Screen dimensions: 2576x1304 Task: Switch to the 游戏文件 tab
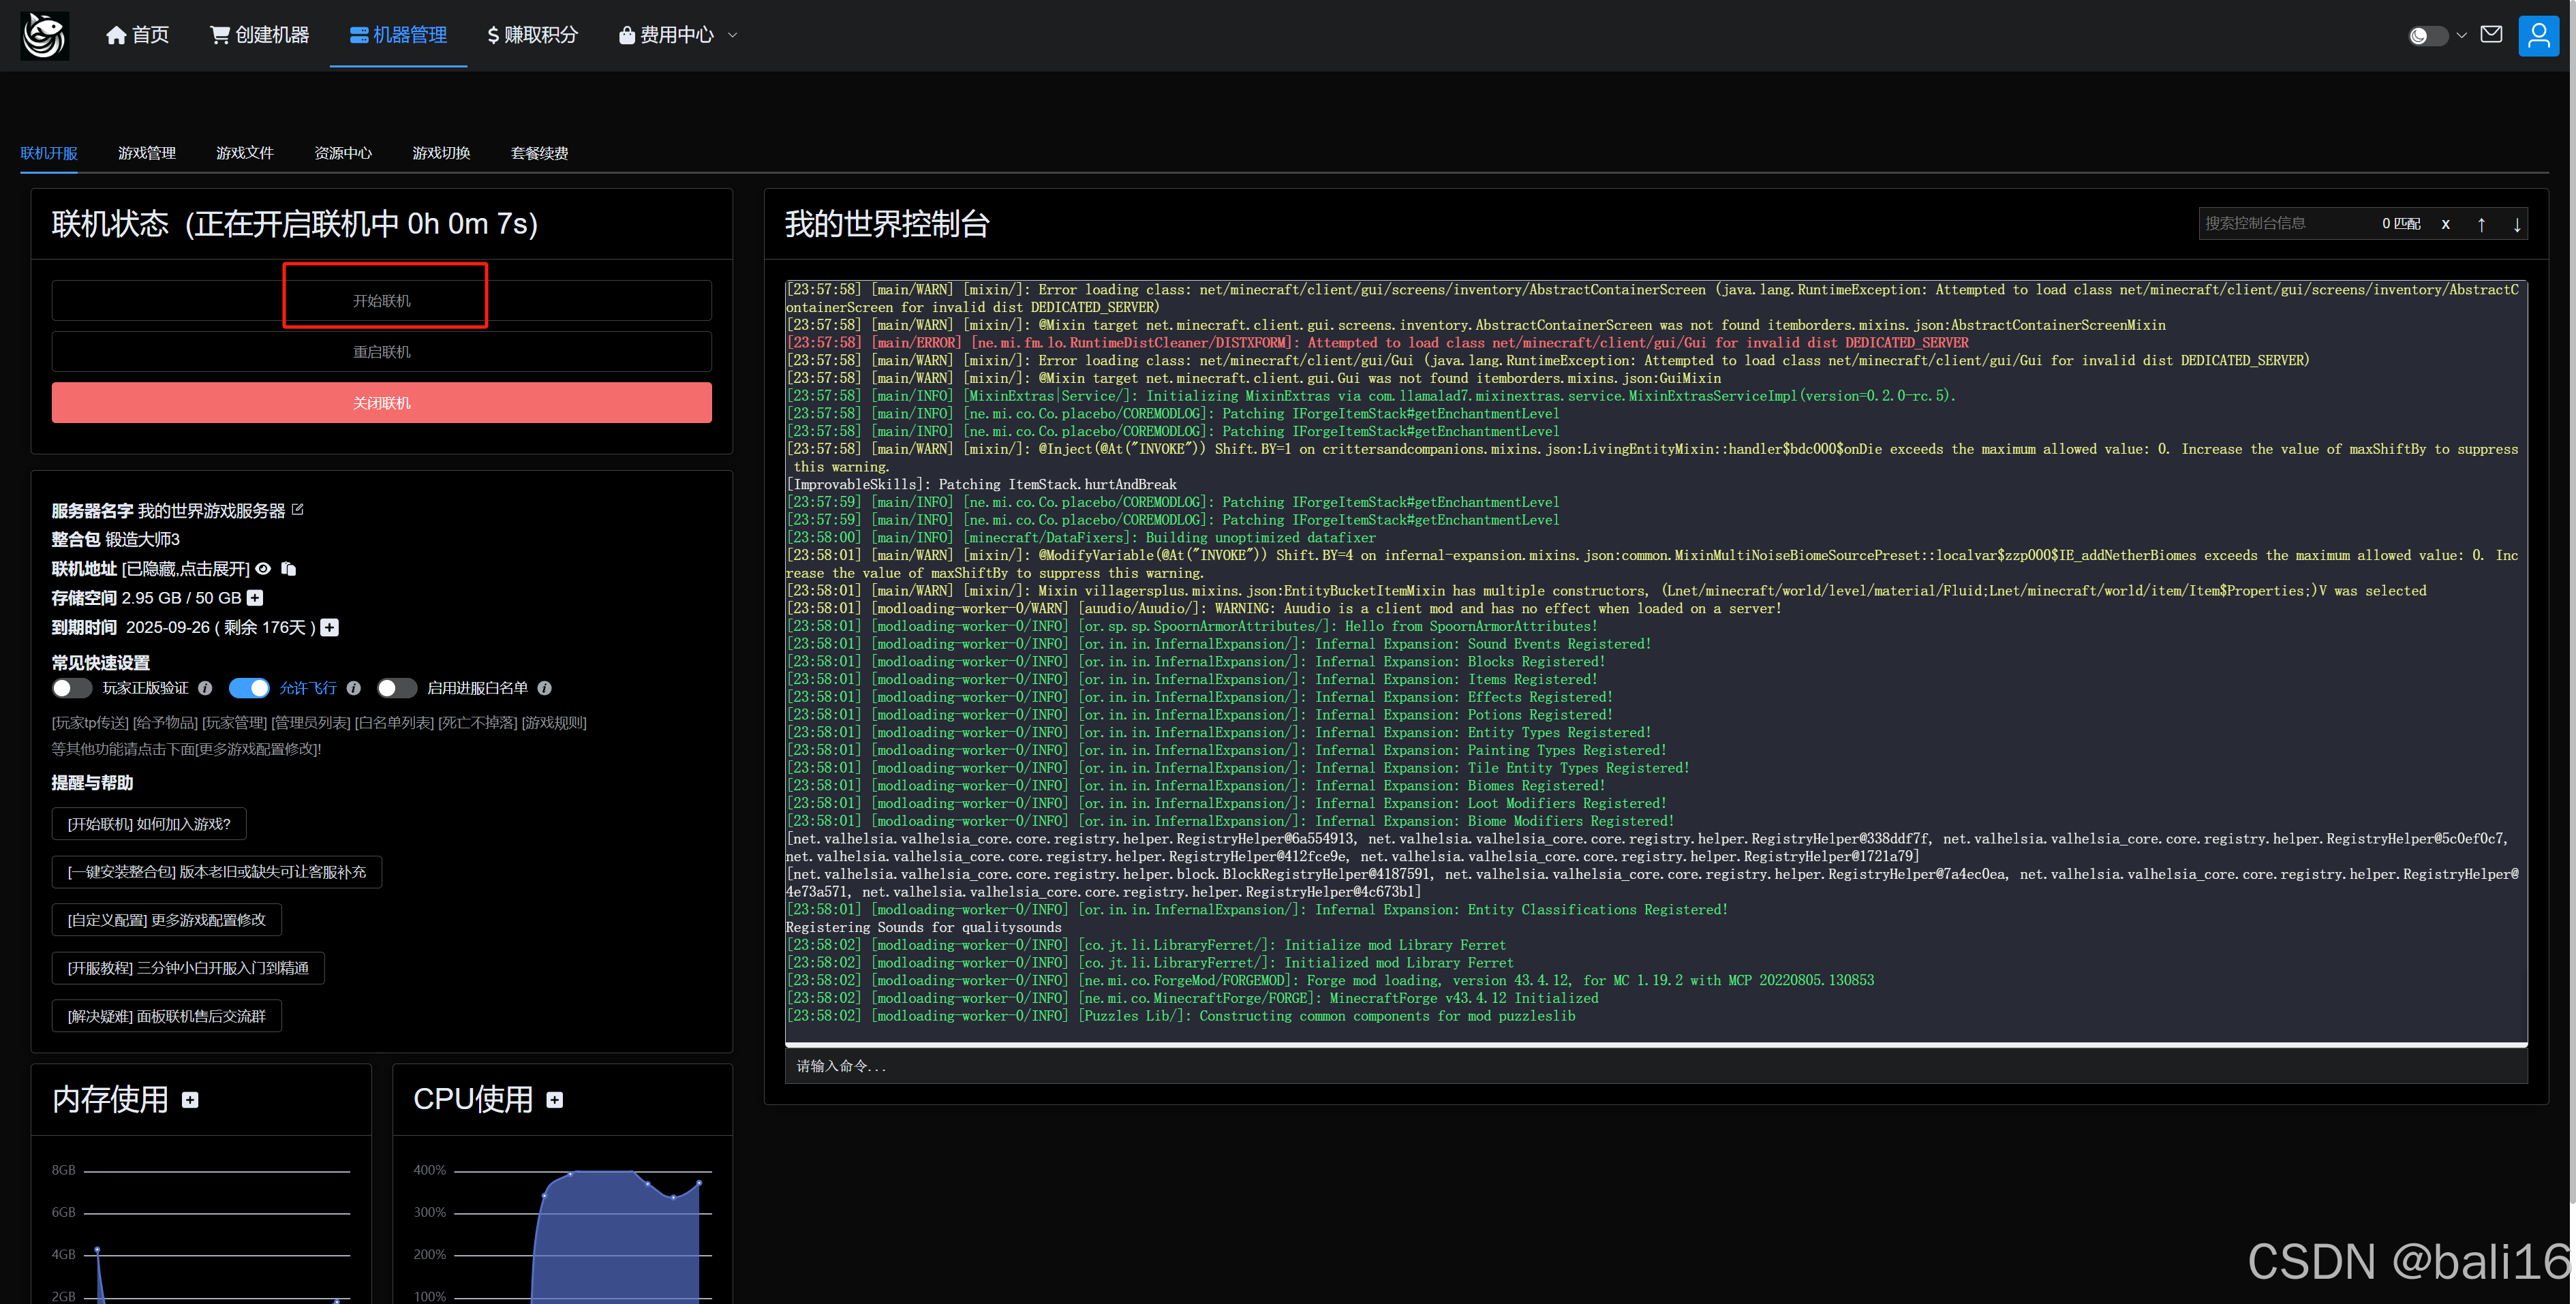[244, 153]
